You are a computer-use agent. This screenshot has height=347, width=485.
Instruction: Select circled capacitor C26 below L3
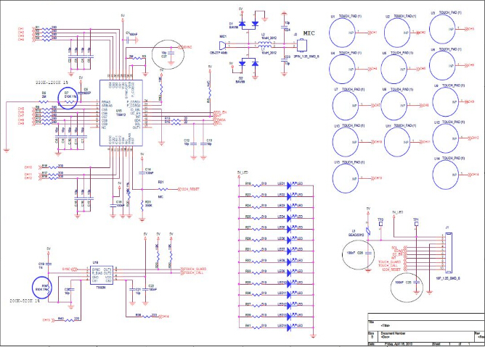coord(368,253)
